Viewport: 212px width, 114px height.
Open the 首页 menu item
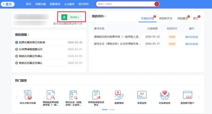(x=29, y=4)
